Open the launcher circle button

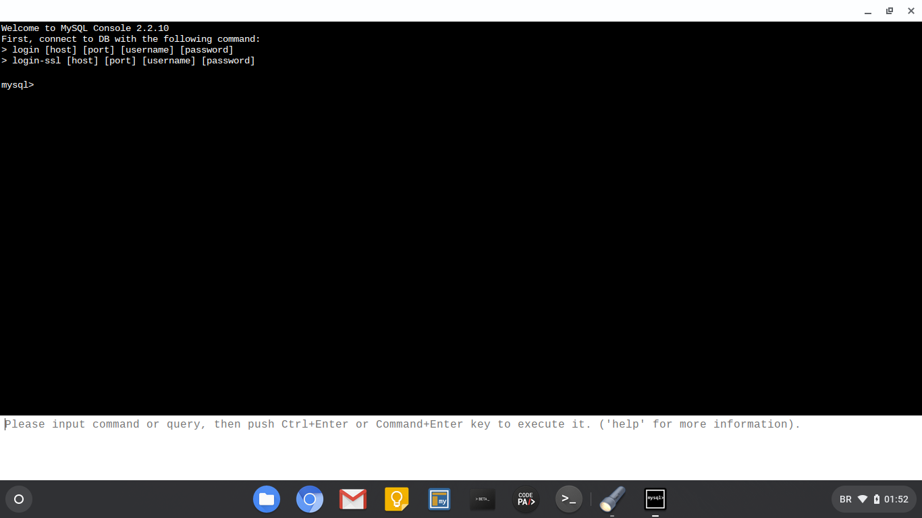point(19,499)
